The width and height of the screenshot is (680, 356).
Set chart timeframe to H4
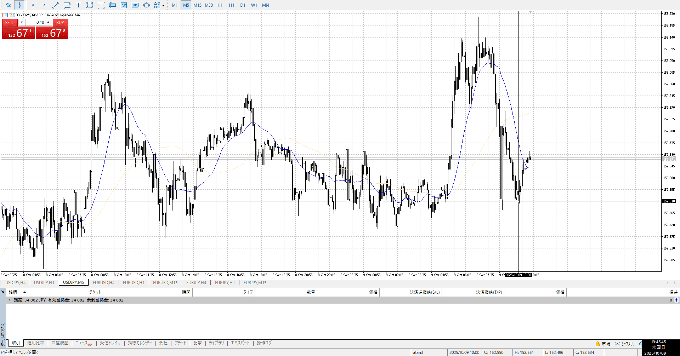click(x=231, y=5)
